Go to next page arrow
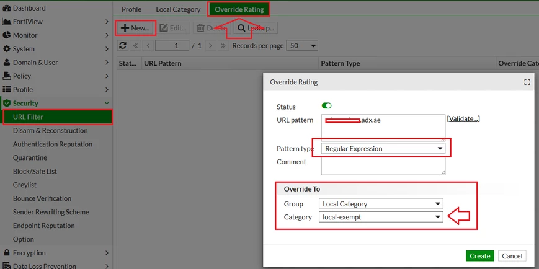 pyautogui.click(x=210, y=46)
